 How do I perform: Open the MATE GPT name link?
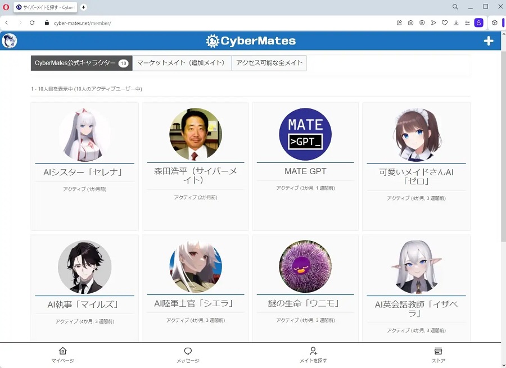click(305, 171)
